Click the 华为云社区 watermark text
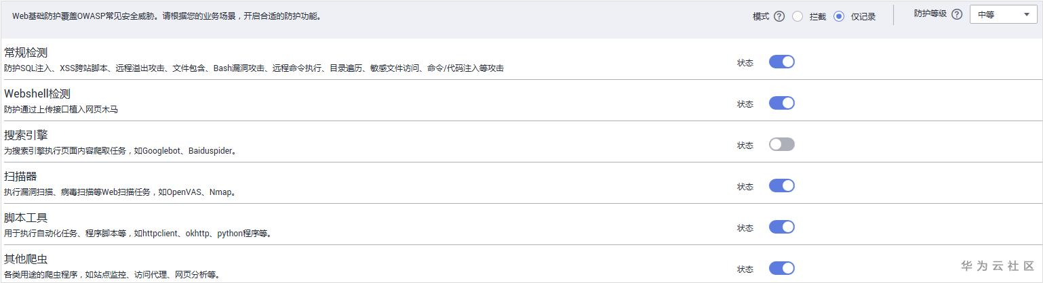1043x283 pixels. coord(998,266)
